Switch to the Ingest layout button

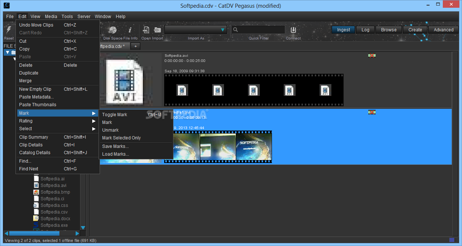tap(344, 30)
